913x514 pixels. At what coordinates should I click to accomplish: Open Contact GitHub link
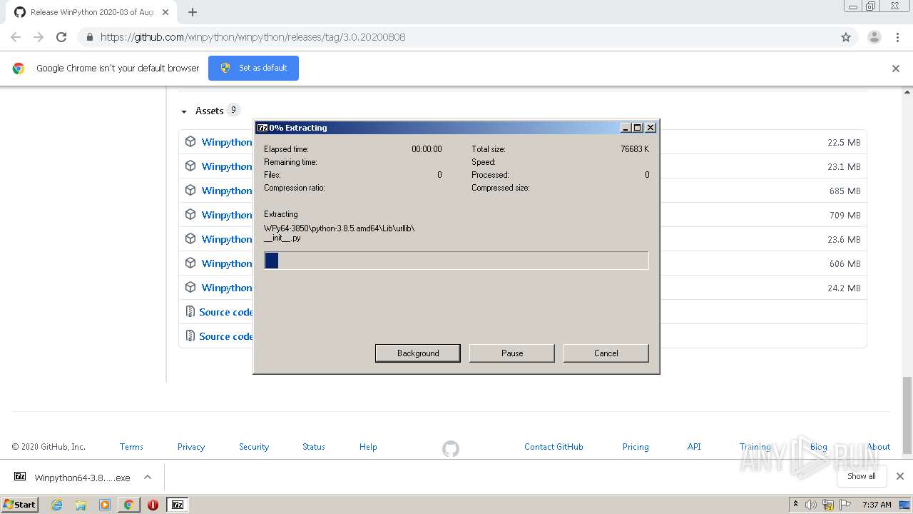click(x=554, y=447)
